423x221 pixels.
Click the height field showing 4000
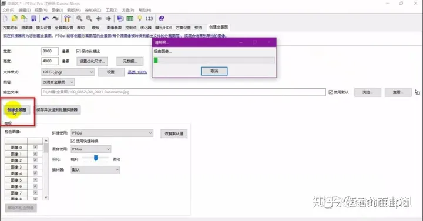click(50, 61)
